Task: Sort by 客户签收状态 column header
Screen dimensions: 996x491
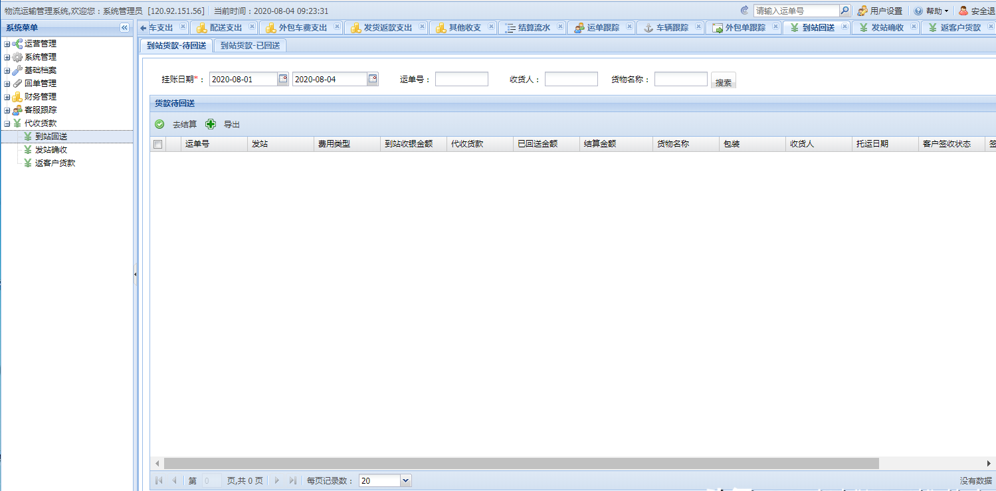Action: tap(951, 144)
